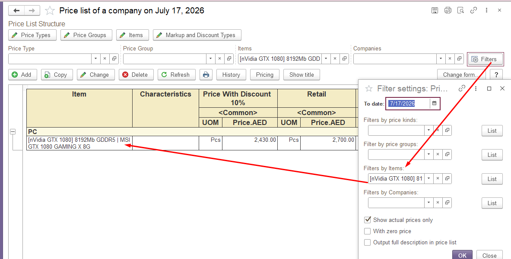The image size is (511, 259).
Task: Expand the Price Type dropdown
Action: pyautogui.click(x=96, y=59)
